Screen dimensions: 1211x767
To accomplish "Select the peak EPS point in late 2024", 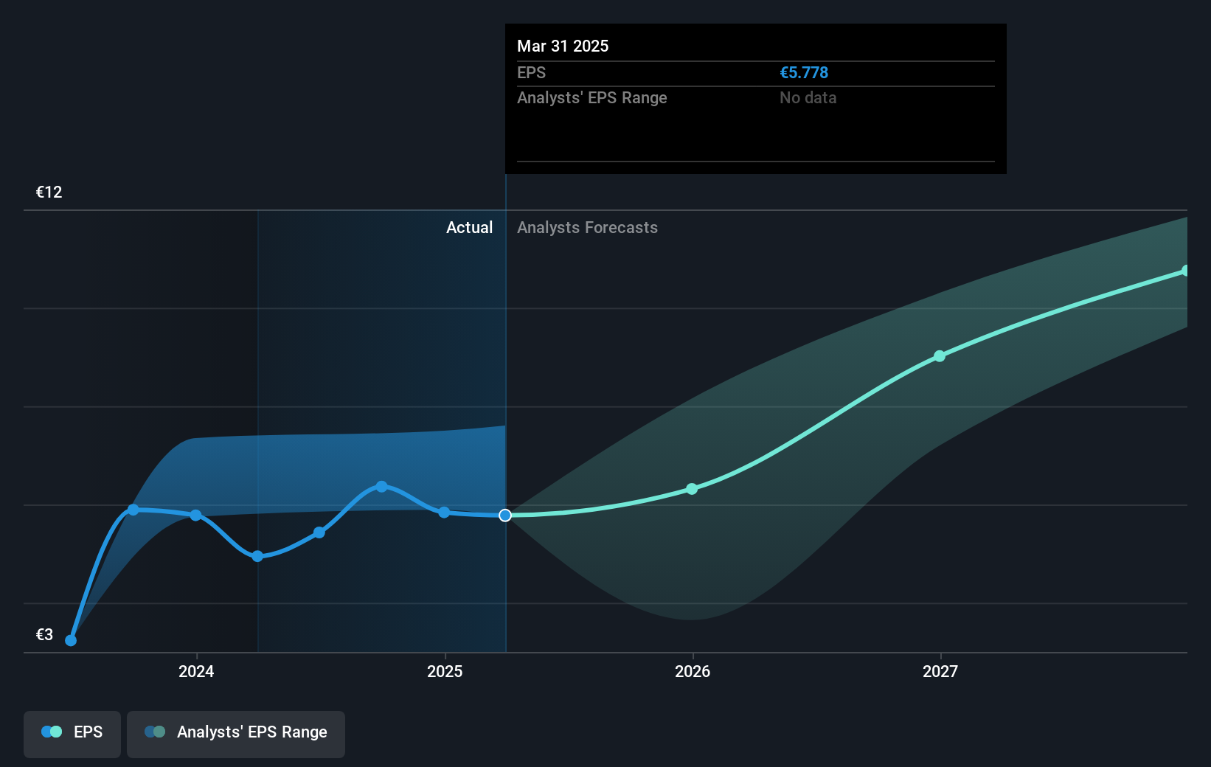I will 381,486.
